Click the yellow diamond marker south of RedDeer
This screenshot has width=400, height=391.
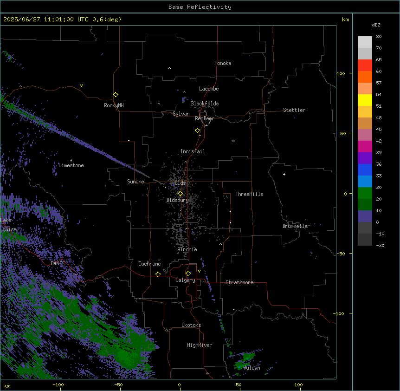coord(197,130)
